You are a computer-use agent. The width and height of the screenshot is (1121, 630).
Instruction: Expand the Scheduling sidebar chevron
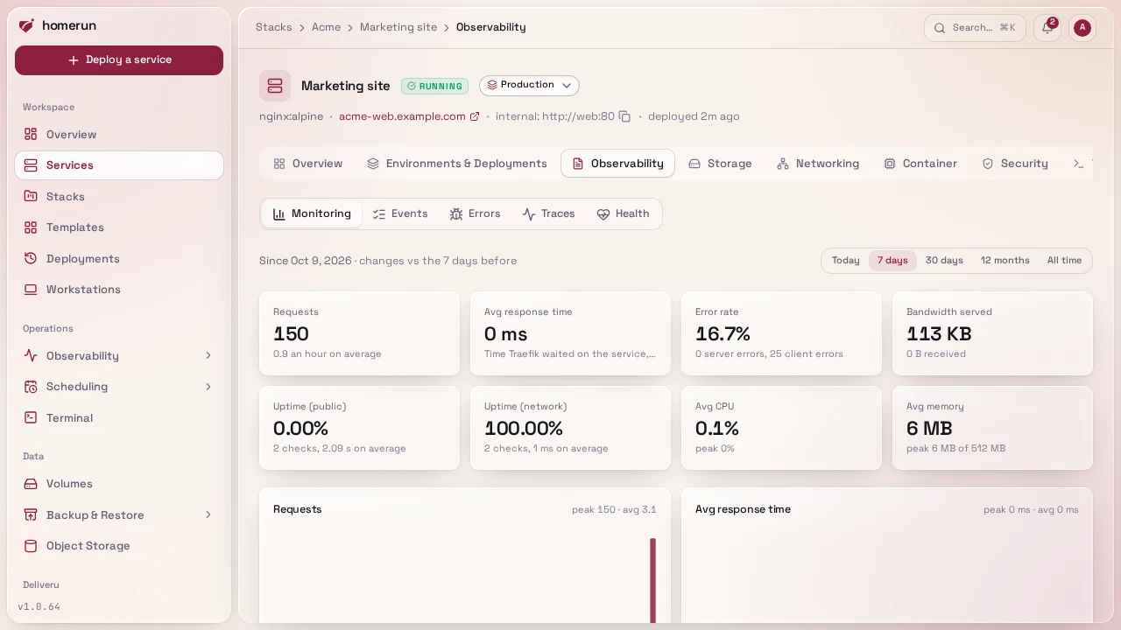tap(208, 387)
